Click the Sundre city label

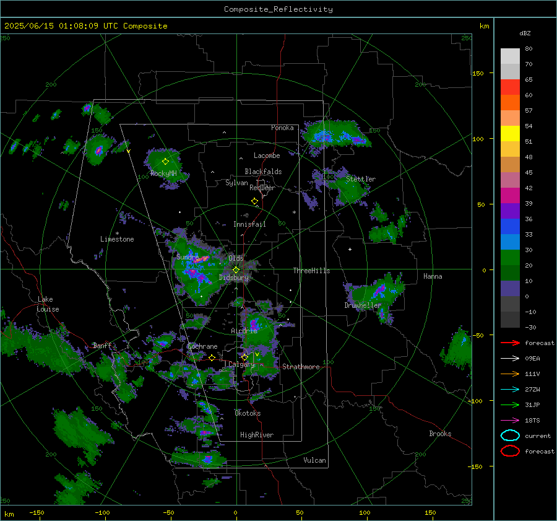[x=188, y=257]
